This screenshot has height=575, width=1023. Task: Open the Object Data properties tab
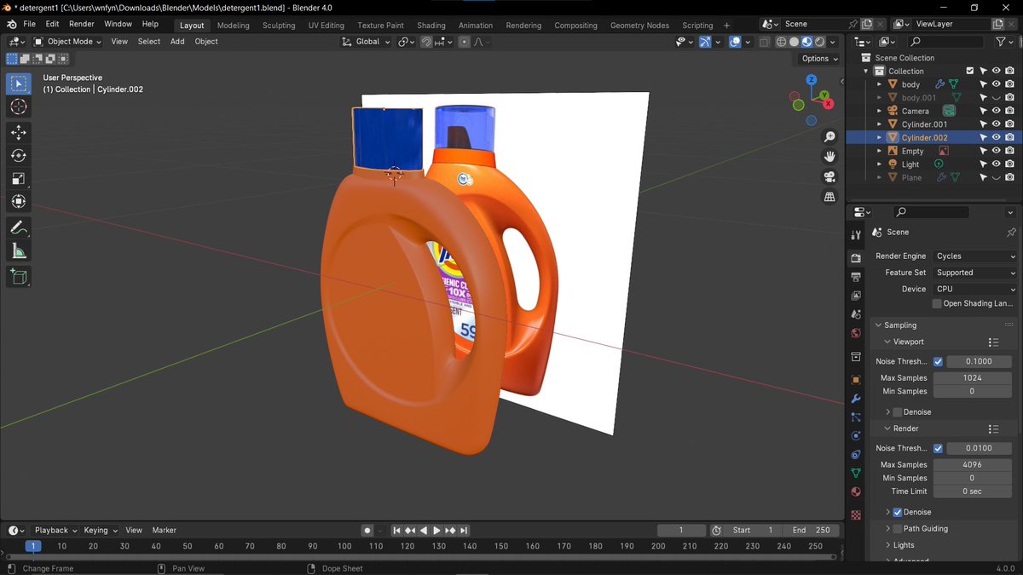point(856,473)
